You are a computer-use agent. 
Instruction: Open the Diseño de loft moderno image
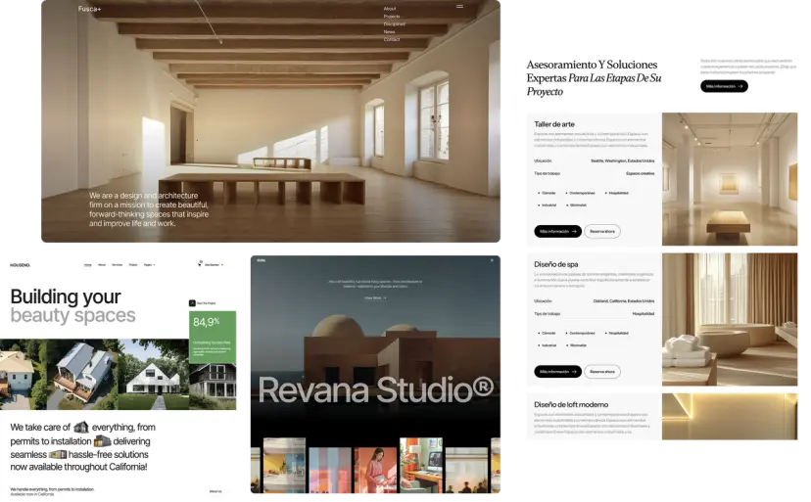click(730, 416)
